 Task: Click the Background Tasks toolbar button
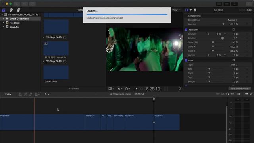click(33, 4)
